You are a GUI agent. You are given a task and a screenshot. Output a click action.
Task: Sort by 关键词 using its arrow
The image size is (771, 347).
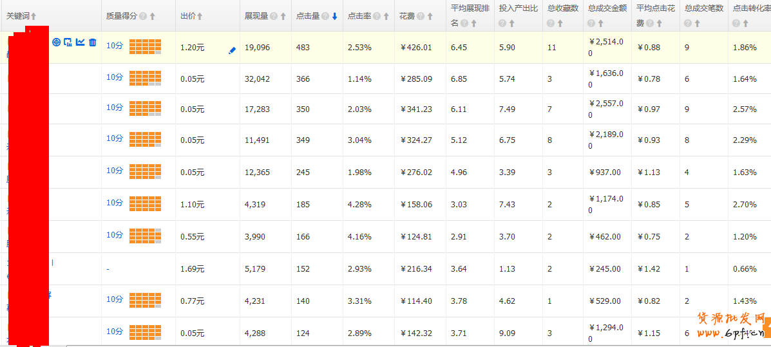tap(34, 16)
